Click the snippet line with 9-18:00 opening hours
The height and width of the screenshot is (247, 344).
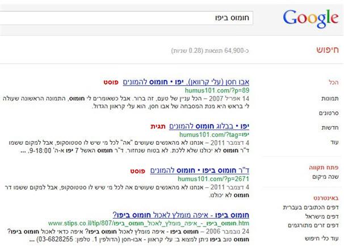coord(135,150)
